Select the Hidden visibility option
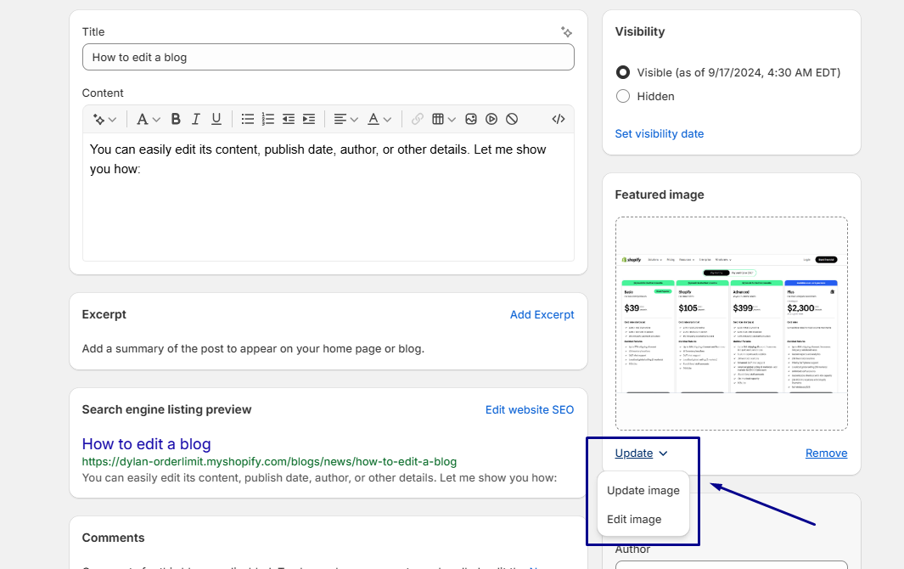This screenshot has height=569, width=904. click(x=623, y=96)
